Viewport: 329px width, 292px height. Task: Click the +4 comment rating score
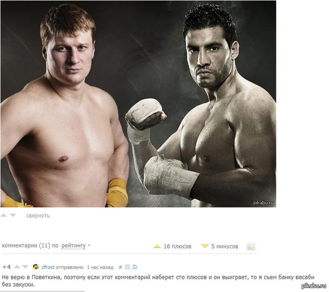pyautogui.click(x=6, y=267)
